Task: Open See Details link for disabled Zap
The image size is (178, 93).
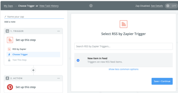Action: [157, 6]
